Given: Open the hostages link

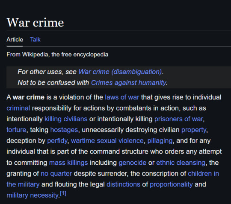Looking at the screenshot, I should tap(64, 130).
